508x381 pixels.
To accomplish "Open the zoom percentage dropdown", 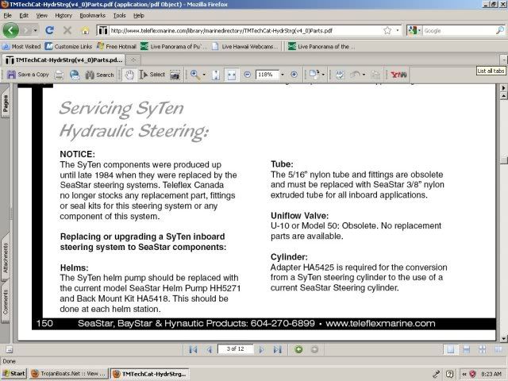I will (283, 75).
